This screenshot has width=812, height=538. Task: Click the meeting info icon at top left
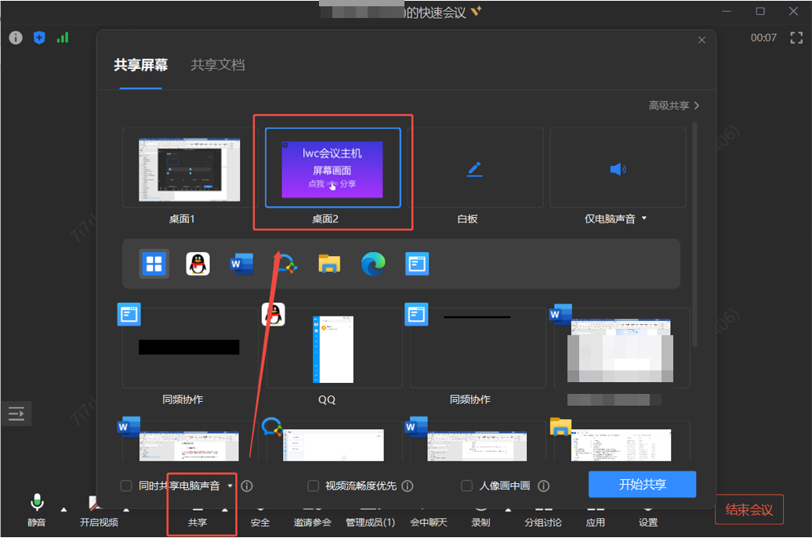click(16, 38)
